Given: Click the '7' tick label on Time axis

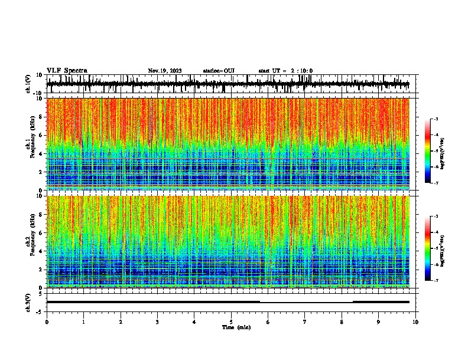Looking at the screenshot, I should point(305,322).
